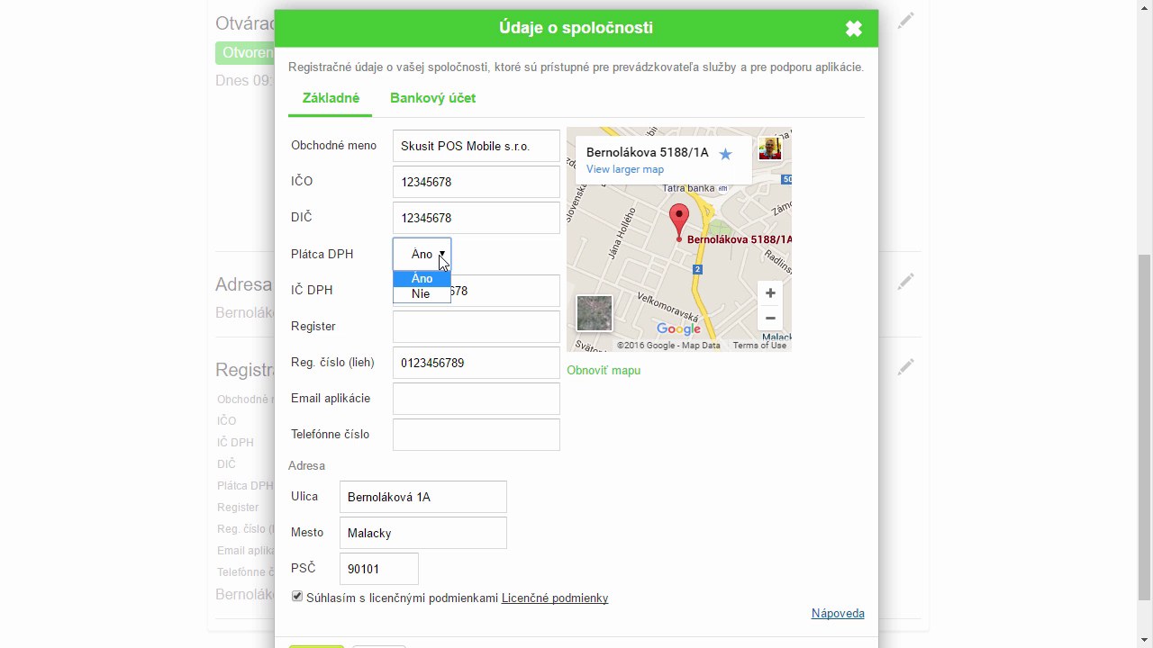Close the Údaje o spoločnosti dialog
Screen dimensions: 1153x648
pos(854,29)
